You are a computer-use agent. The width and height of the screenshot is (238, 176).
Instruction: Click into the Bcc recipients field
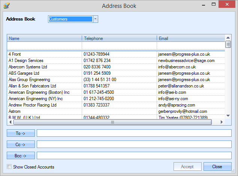(x=134, y=156)
